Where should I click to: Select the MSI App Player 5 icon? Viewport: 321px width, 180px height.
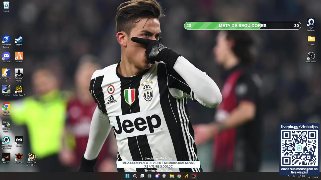coord(6,126)
